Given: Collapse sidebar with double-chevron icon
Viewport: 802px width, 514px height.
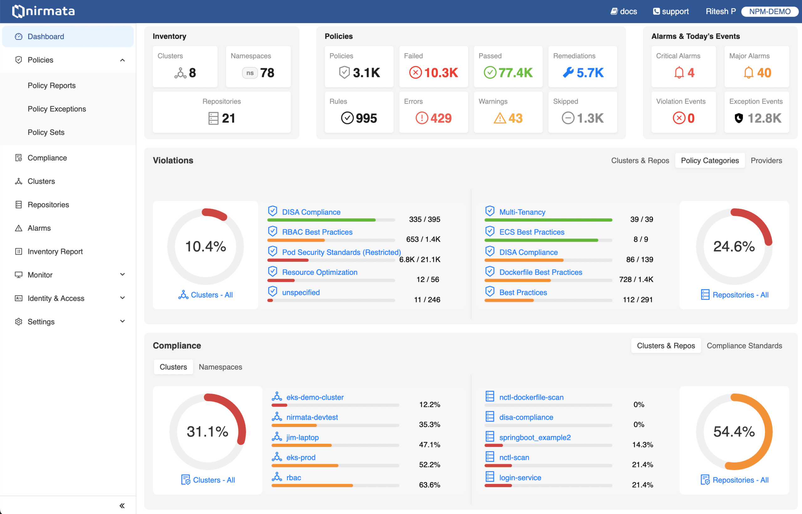Looking at the screenshot, I should pyautogui.click(x=122, y=505).
